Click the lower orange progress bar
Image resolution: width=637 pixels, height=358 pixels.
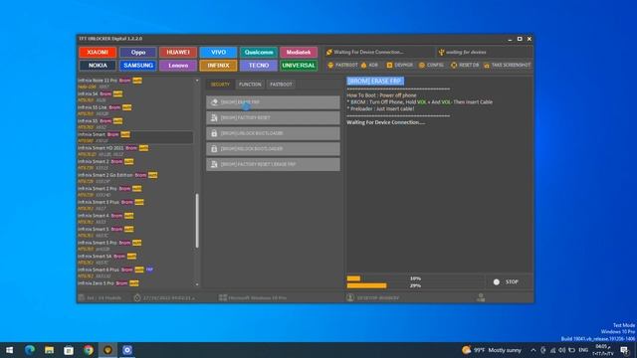coord(366,285)
